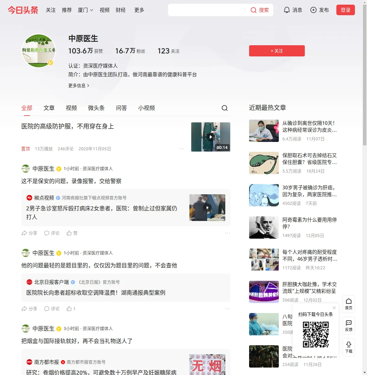Click the 发布 plus icon
The height and width of the screenshot is (375, 367).
[313, 10]
